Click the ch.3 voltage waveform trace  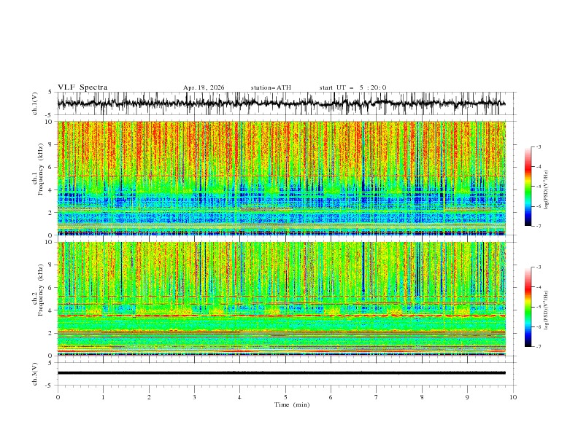tap(281, 373)
